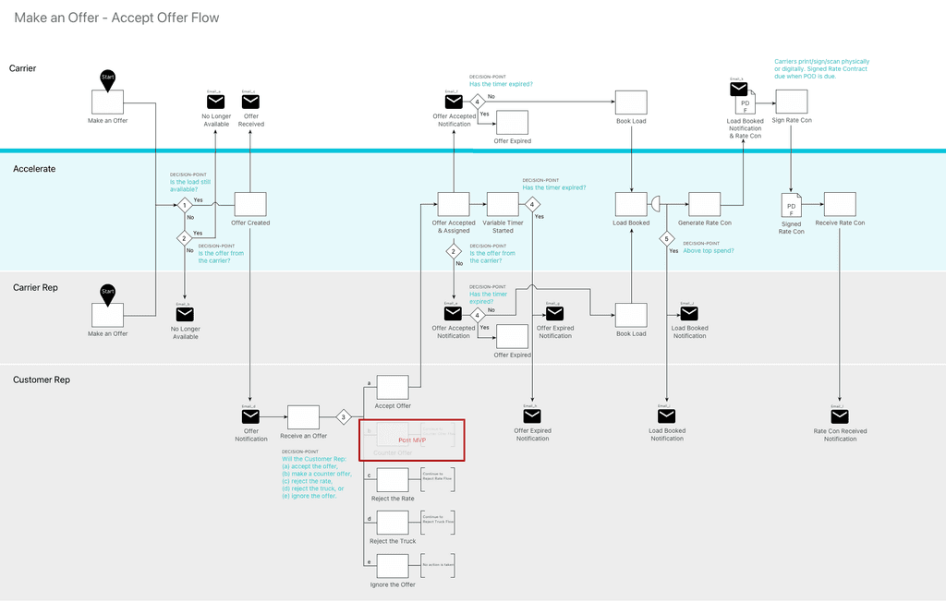Click the Accept Offer option box
Screen dimensions: 946x602
[393, 387]
